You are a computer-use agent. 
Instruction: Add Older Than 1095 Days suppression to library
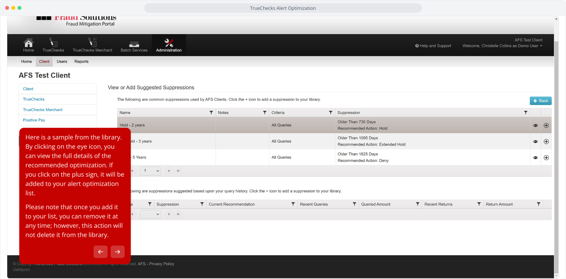pos(546,142)
